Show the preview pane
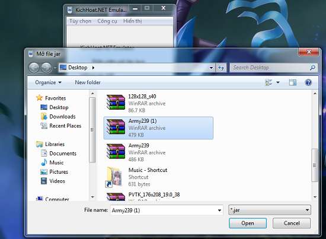326x239 pixels. (x=293, y=82)
